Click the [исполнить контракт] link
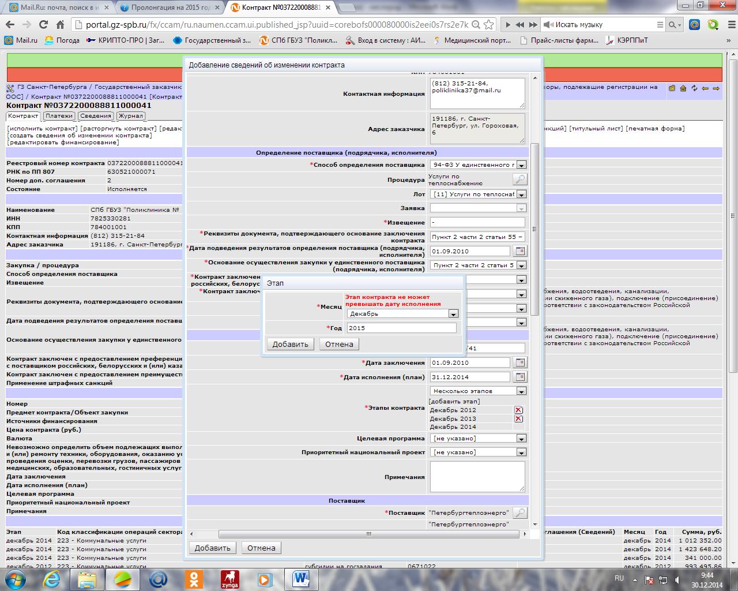This screenshot has width=738, height=591. 42,128
